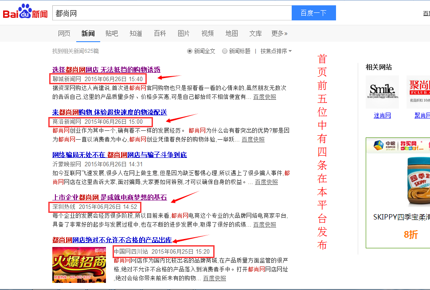
Task: Open 百度快照 for the 上市企业都尚网 result
Action: 265,225
